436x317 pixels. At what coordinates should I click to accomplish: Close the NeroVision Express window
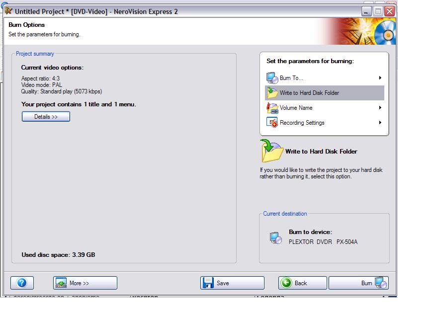tap(390, 11)
